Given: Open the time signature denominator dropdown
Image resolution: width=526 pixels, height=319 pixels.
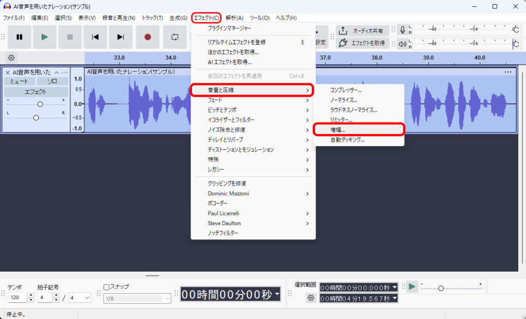Looking at the screenshot, I should (80, 297).
